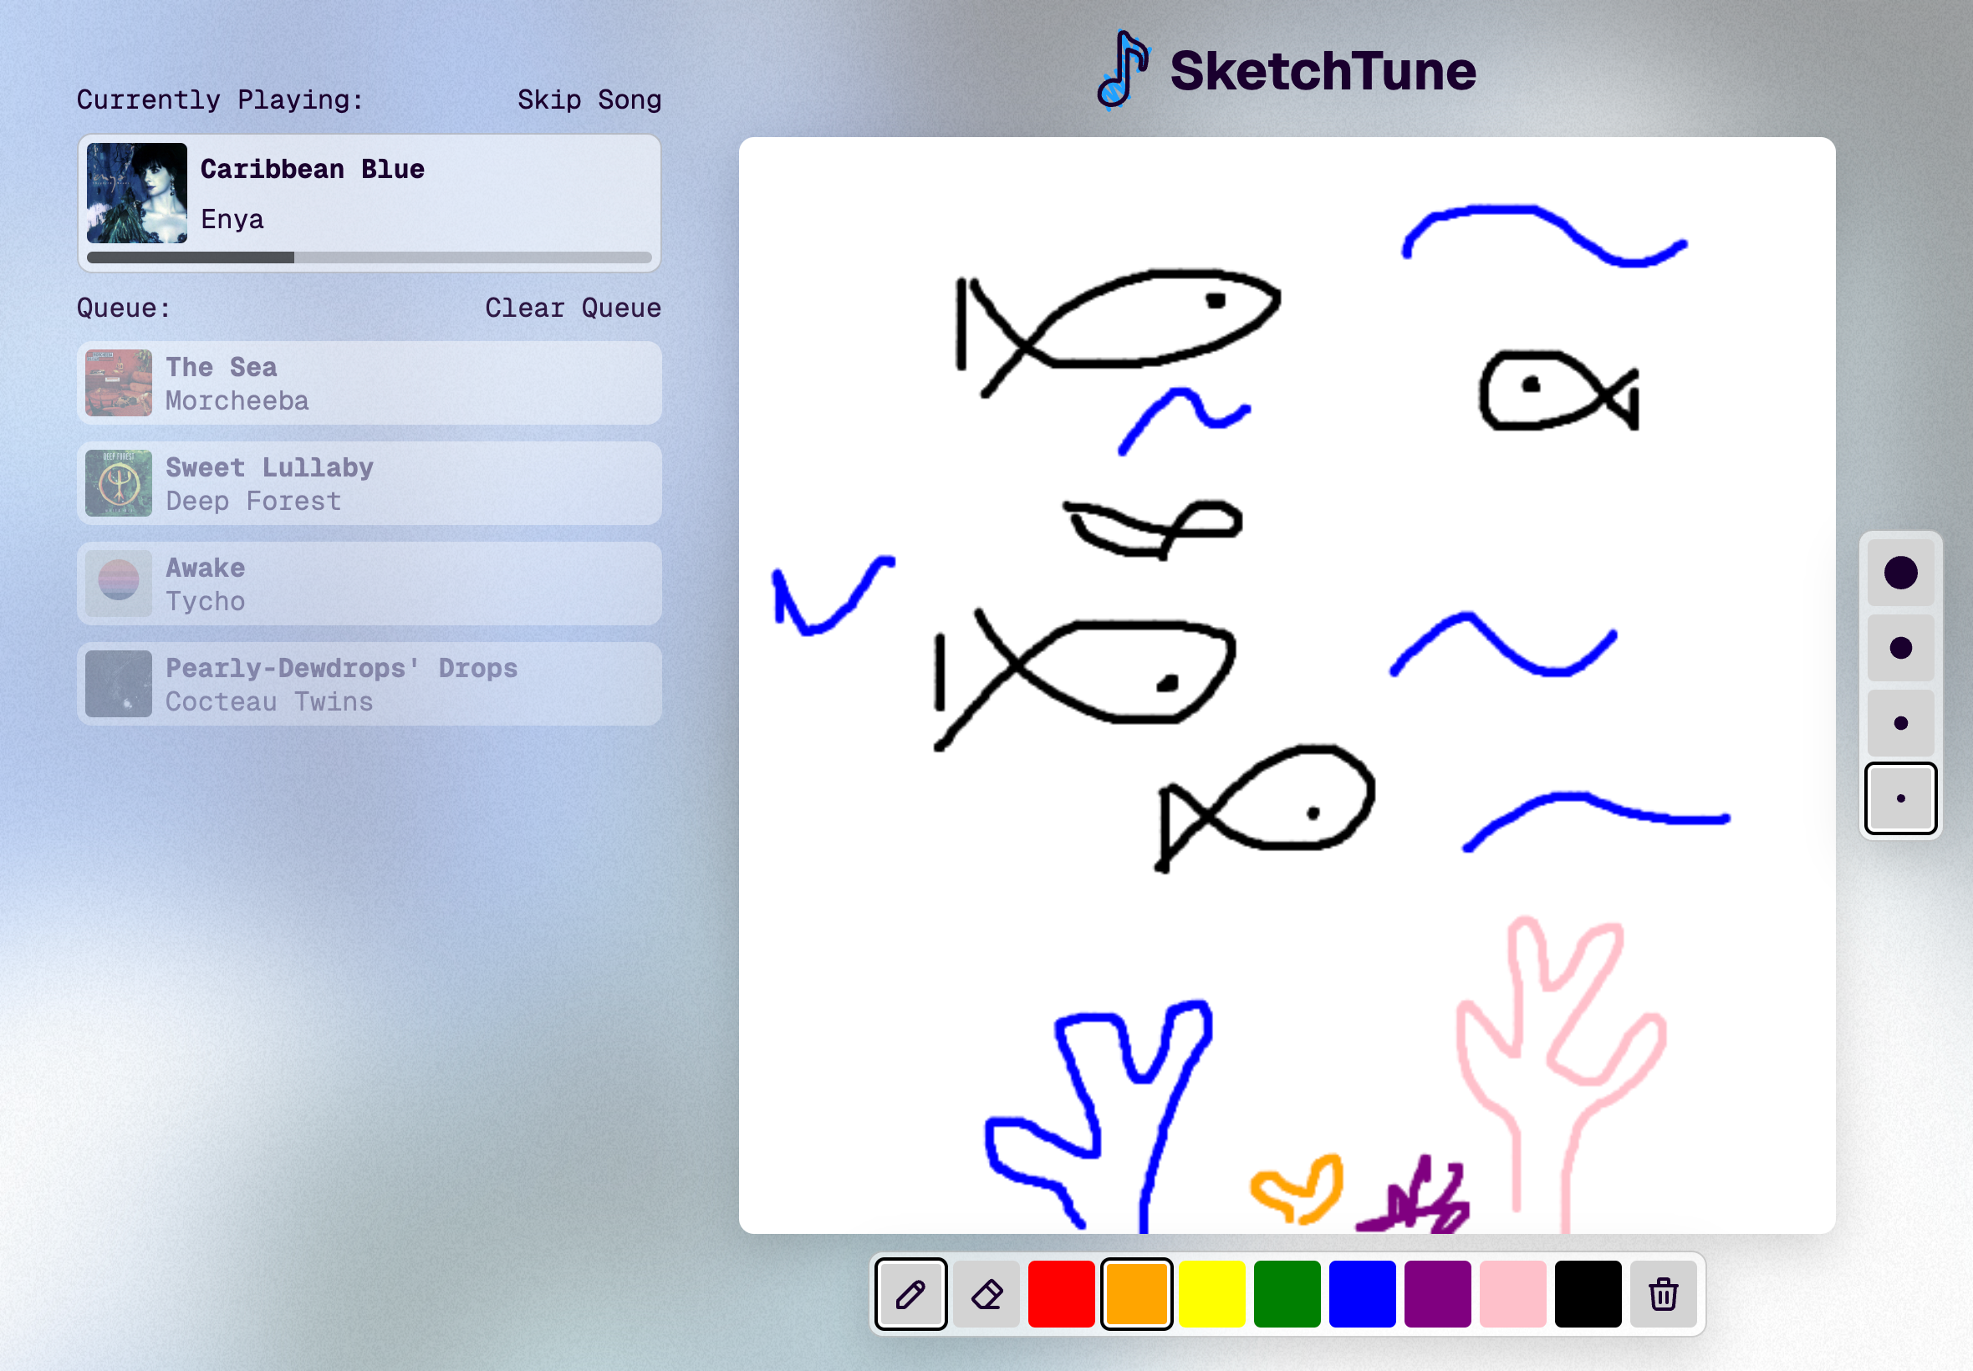Click Skip Song
Viewport: 1973px width, 1371px height.
click(589, 99)
